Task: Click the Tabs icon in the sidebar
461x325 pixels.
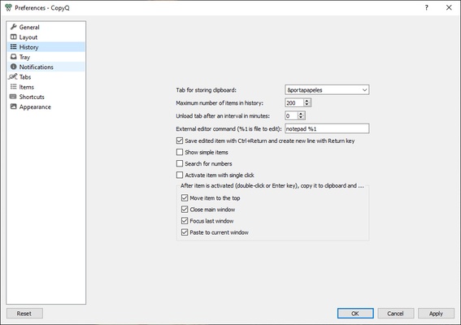Action: point(13,76)
